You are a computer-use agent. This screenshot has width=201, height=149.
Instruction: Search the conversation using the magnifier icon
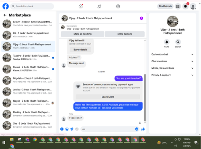click(x=178, y=42)
